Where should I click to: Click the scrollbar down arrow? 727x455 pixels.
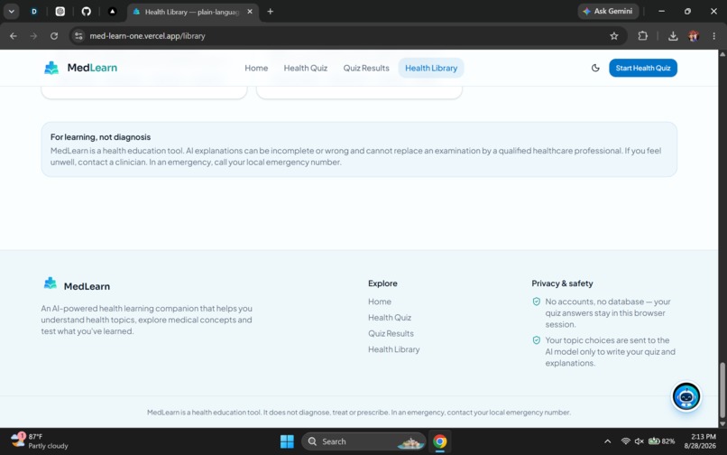point(722,423)
